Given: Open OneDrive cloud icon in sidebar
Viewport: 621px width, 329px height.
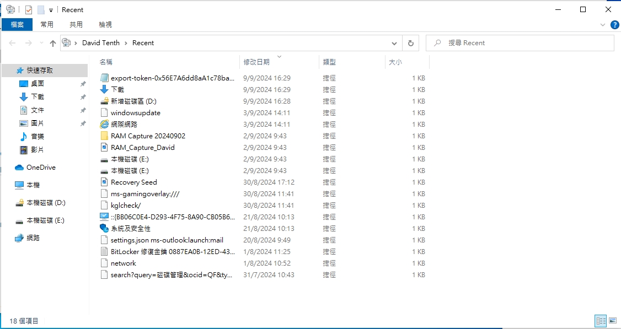Looking at the screenshot, I should pyautogui.click(x=19, y=168).
